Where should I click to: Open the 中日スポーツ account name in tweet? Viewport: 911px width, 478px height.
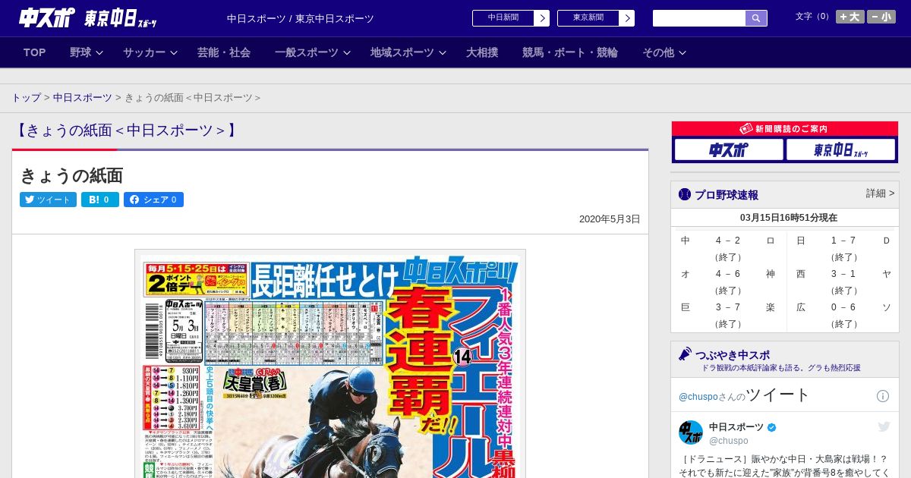pyautogui.click(x=736, y=427)
